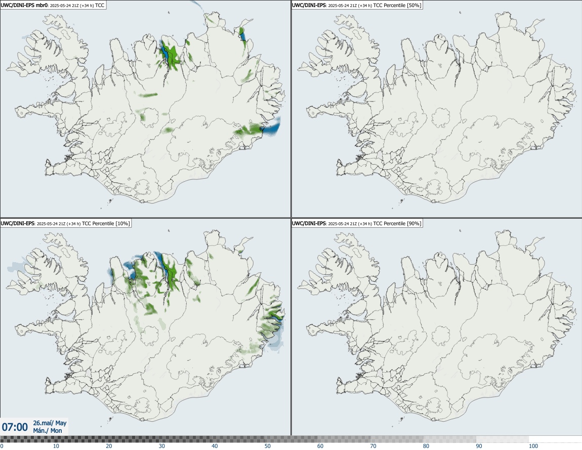Click the '26.maí/ May' date text

click(50, 423)
